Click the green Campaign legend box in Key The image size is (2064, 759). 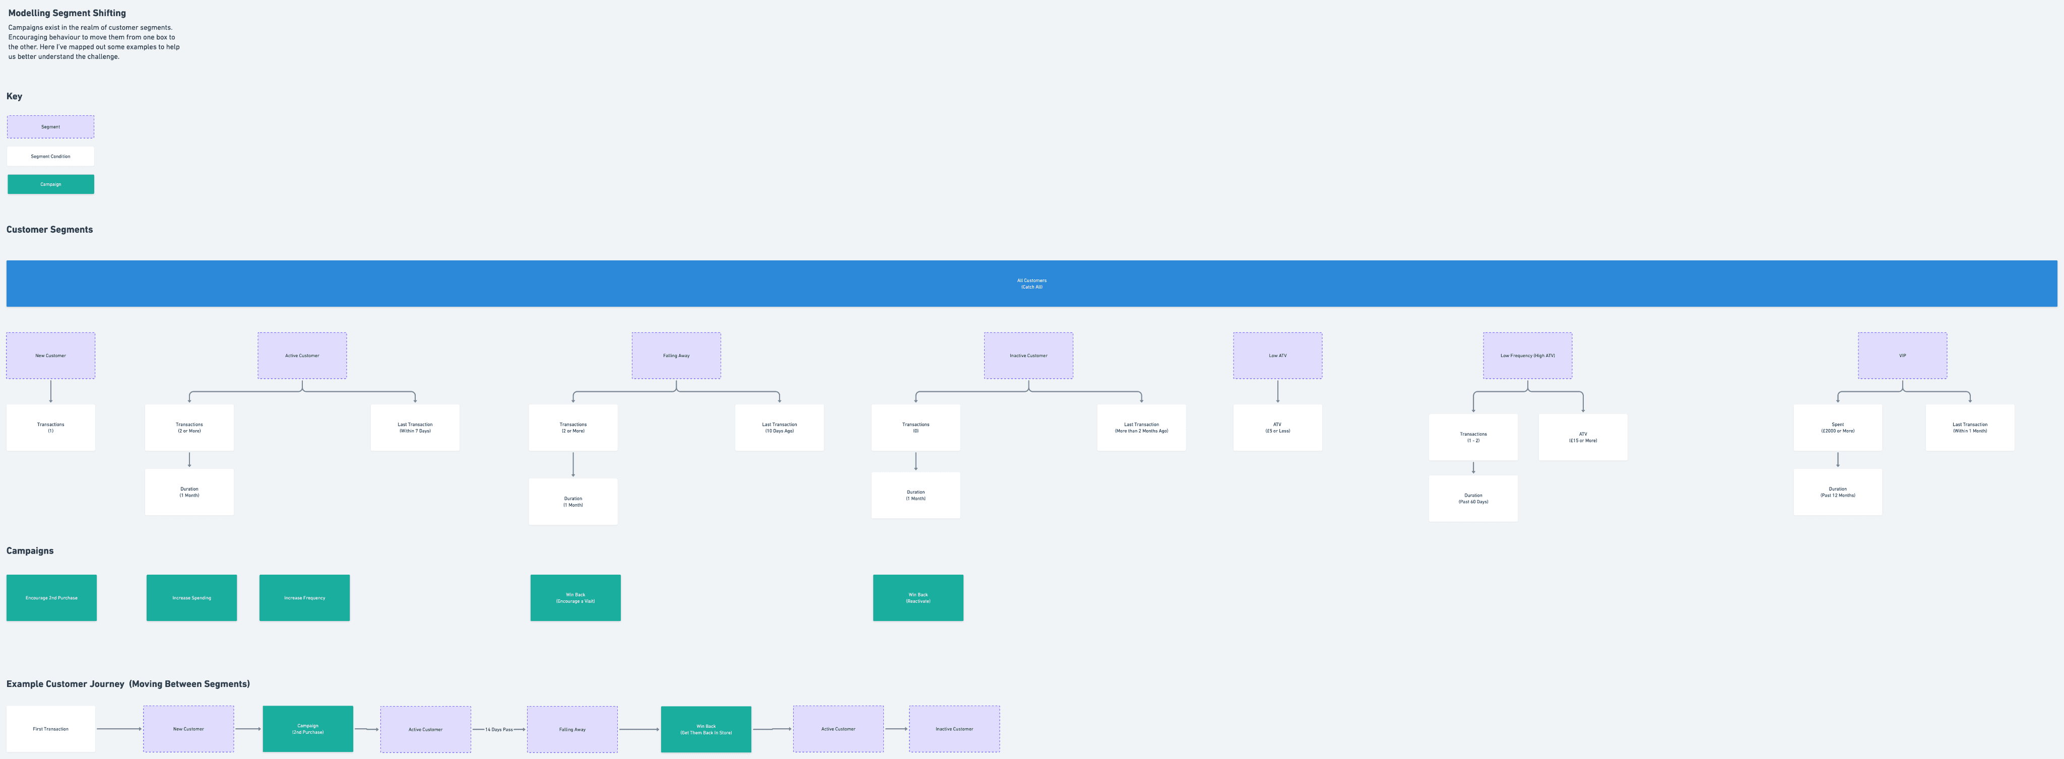pos(50,184)
